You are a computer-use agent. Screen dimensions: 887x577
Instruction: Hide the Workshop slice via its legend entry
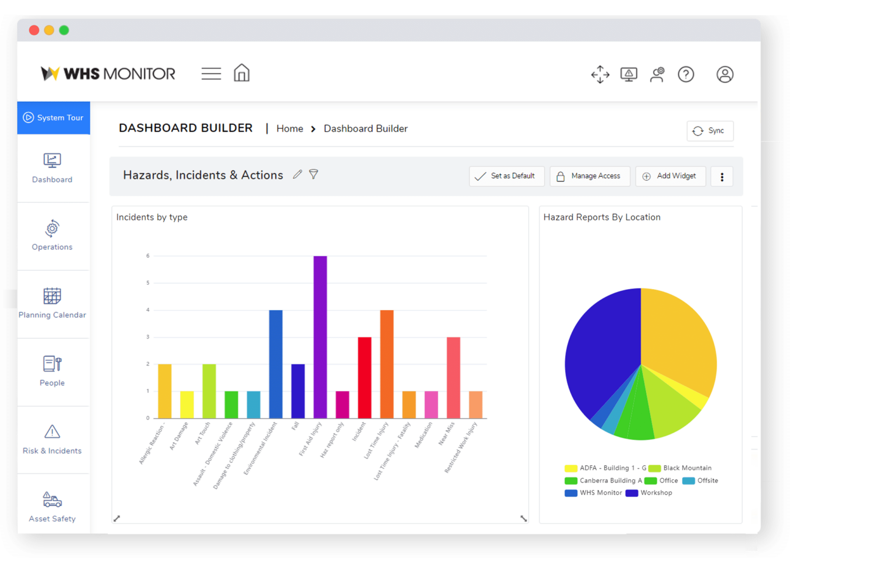tap(648, 493)
